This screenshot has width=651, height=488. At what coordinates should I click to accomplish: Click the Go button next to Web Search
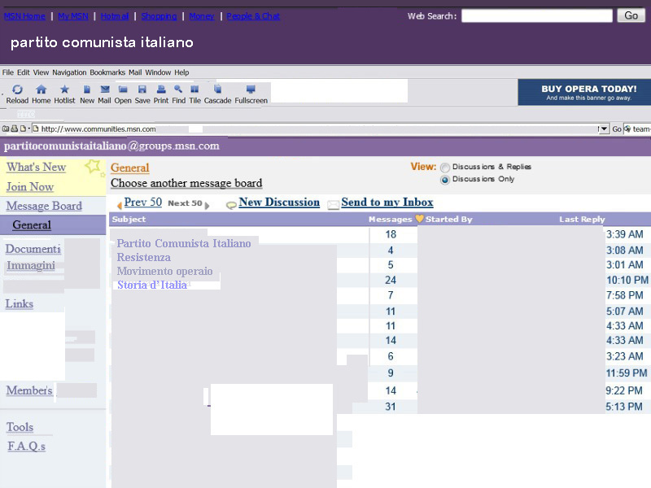tap(631, 15)
